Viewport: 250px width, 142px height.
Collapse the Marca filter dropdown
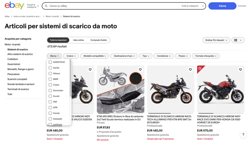[x=54, y=56]
